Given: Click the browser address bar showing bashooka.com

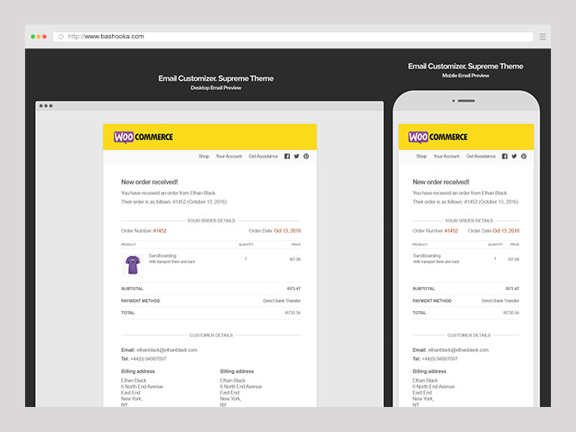Looking at the screenshot, I should click(293, 37).
